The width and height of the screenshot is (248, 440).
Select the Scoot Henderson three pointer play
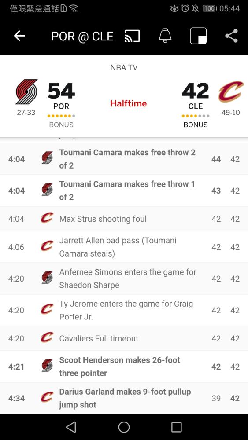click(x=124, y=367)
